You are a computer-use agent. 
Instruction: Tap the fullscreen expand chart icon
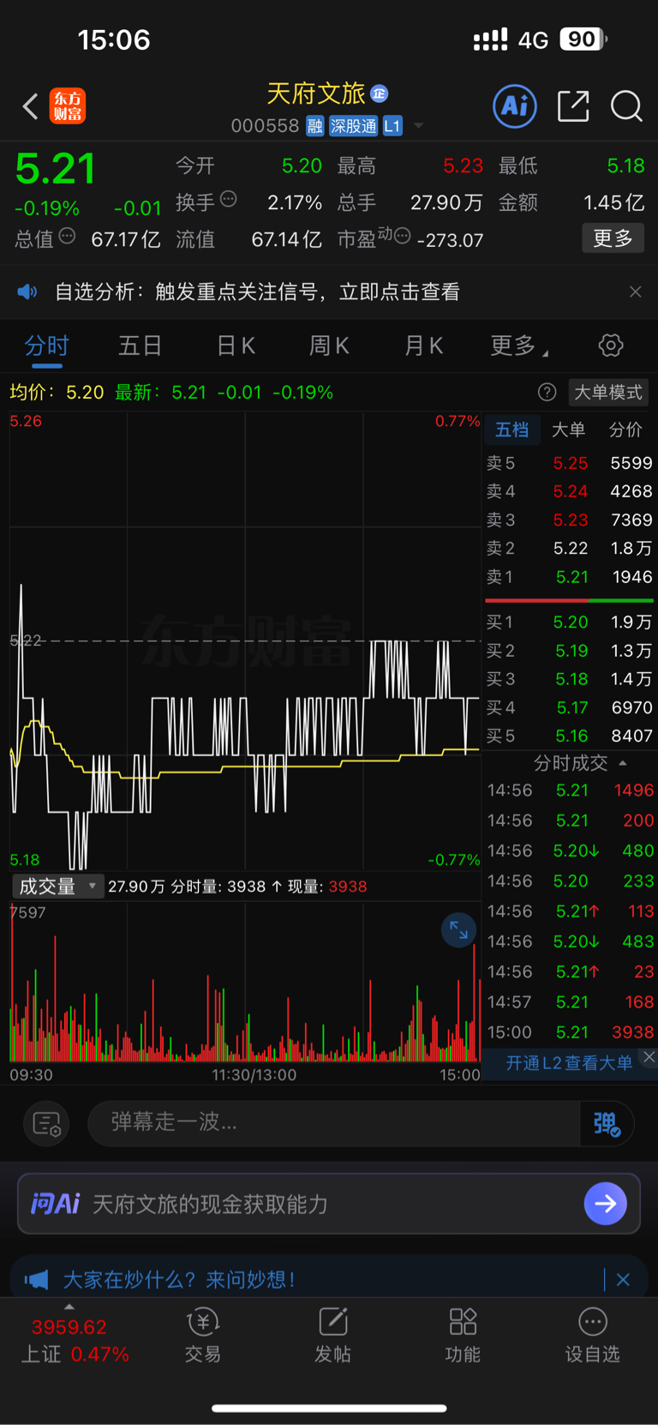coord(458,930)
